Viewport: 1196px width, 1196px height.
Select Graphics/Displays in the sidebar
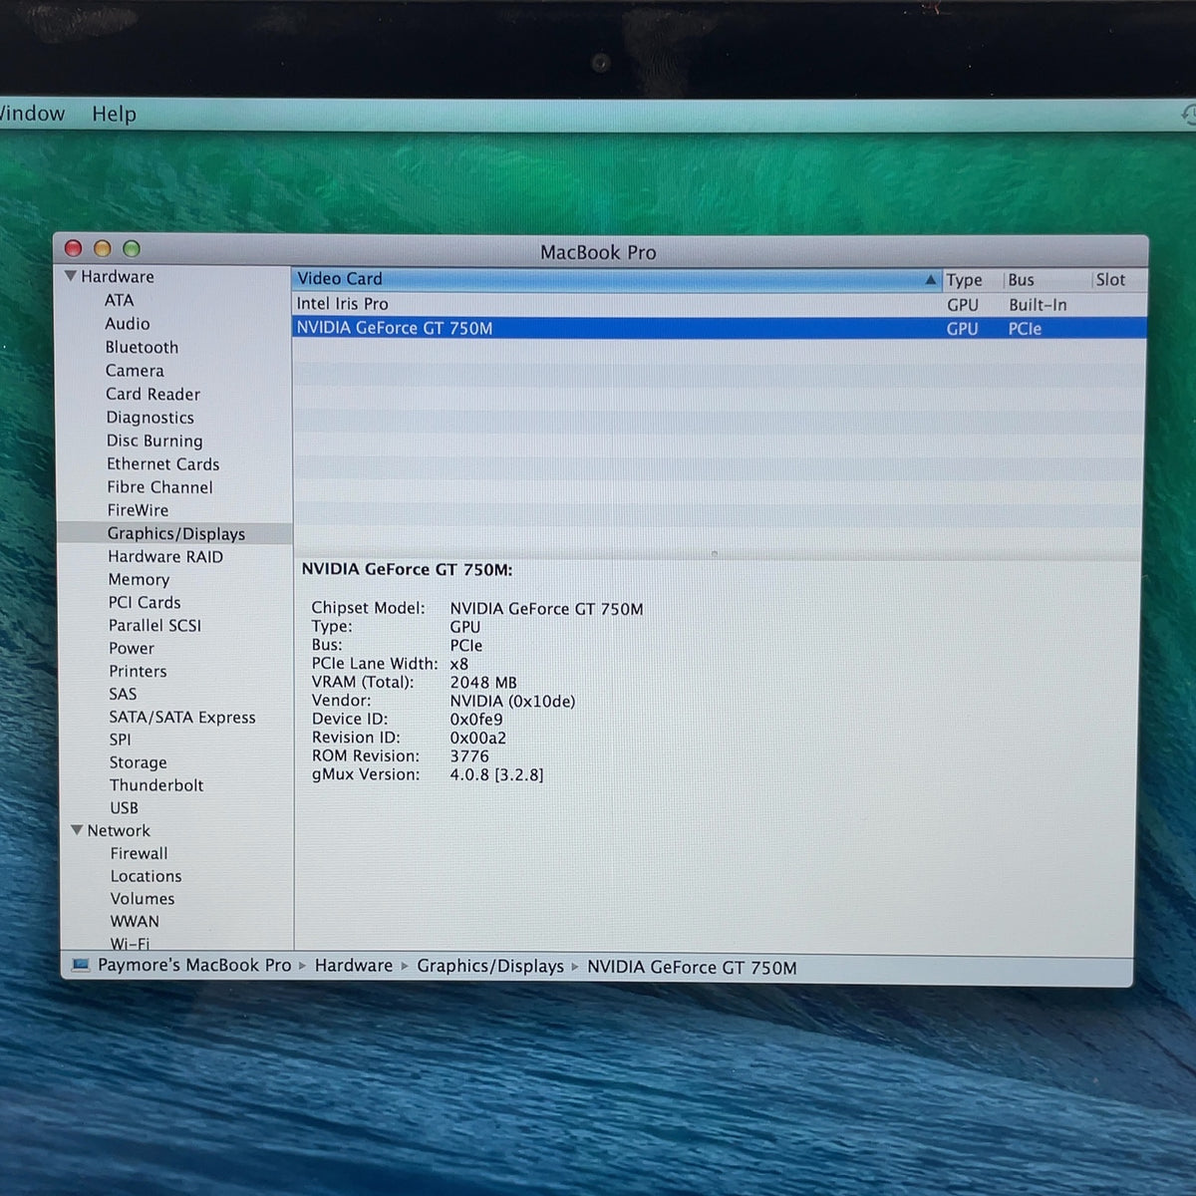[175, 533]
